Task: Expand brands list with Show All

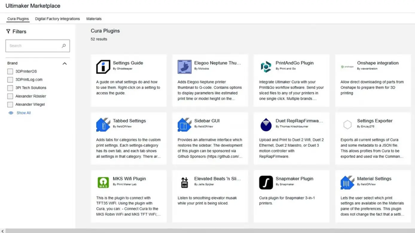Action: (x=20, y=113)
